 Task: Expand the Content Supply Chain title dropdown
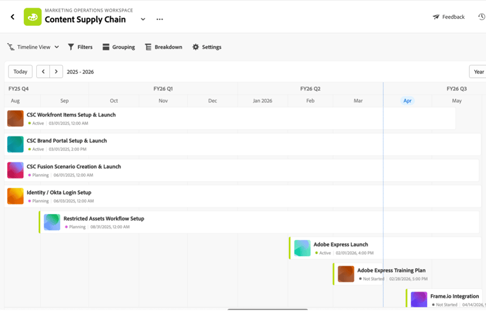[143, 19]
